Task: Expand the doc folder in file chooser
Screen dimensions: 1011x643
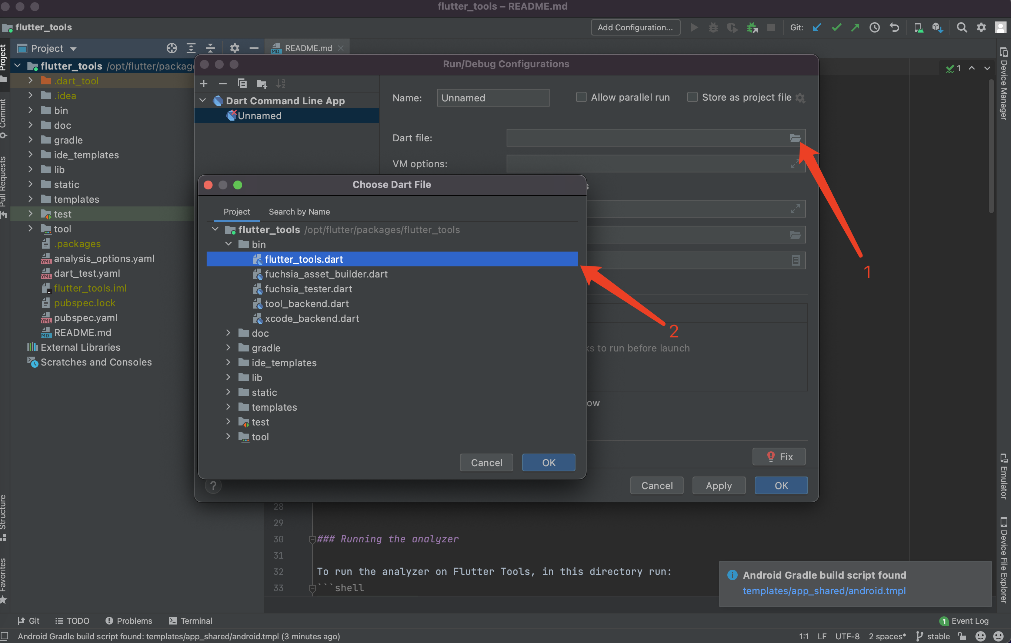Action: coord(228,333)
